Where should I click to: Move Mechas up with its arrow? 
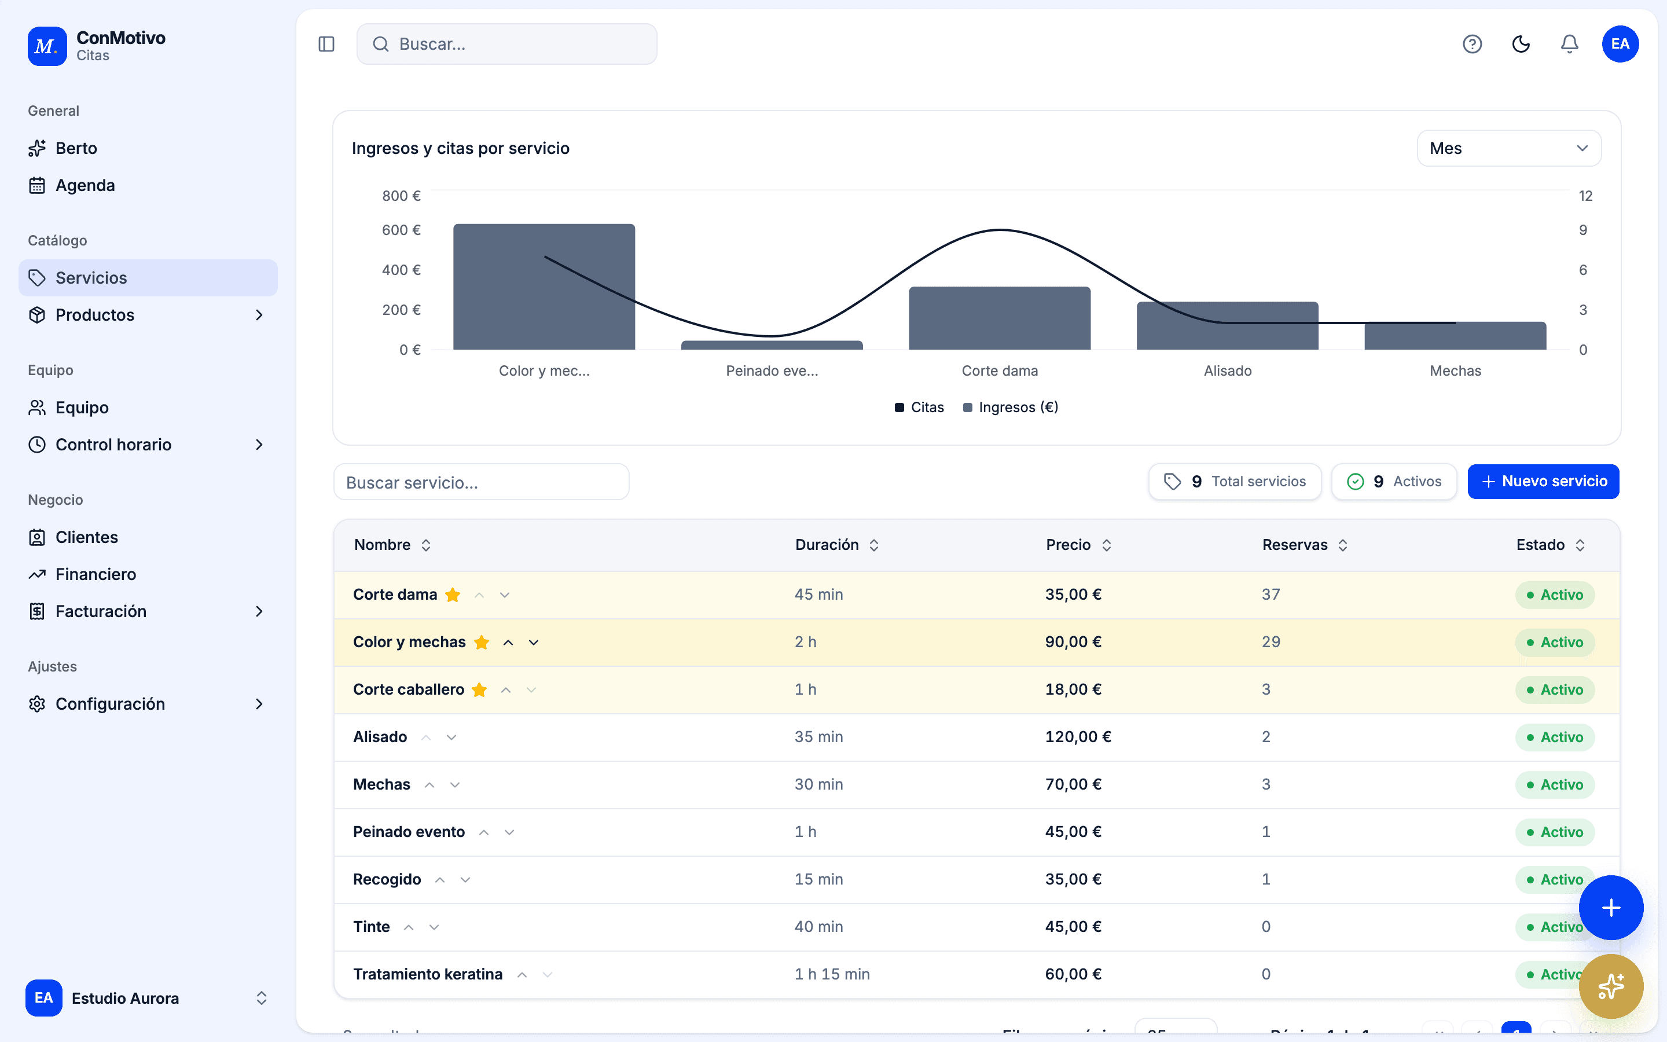(x=429, y=785)
